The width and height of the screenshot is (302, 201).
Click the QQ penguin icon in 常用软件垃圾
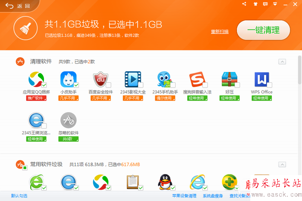point(165,182)
